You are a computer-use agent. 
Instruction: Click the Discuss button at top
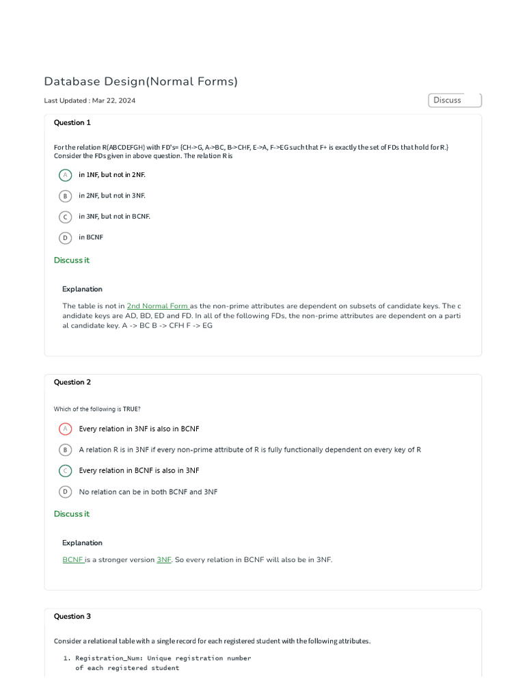point(455,100)
